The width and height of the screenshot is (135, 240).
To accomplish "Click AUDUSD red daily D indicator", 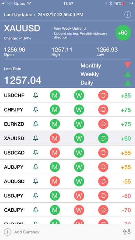I will click(x=103, y=181).
